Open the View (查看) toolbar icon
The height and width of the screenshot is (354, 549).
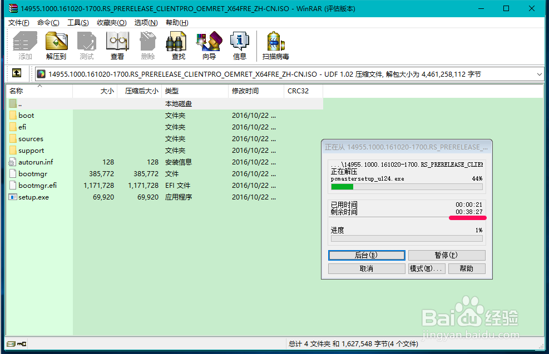click(117, 46)
